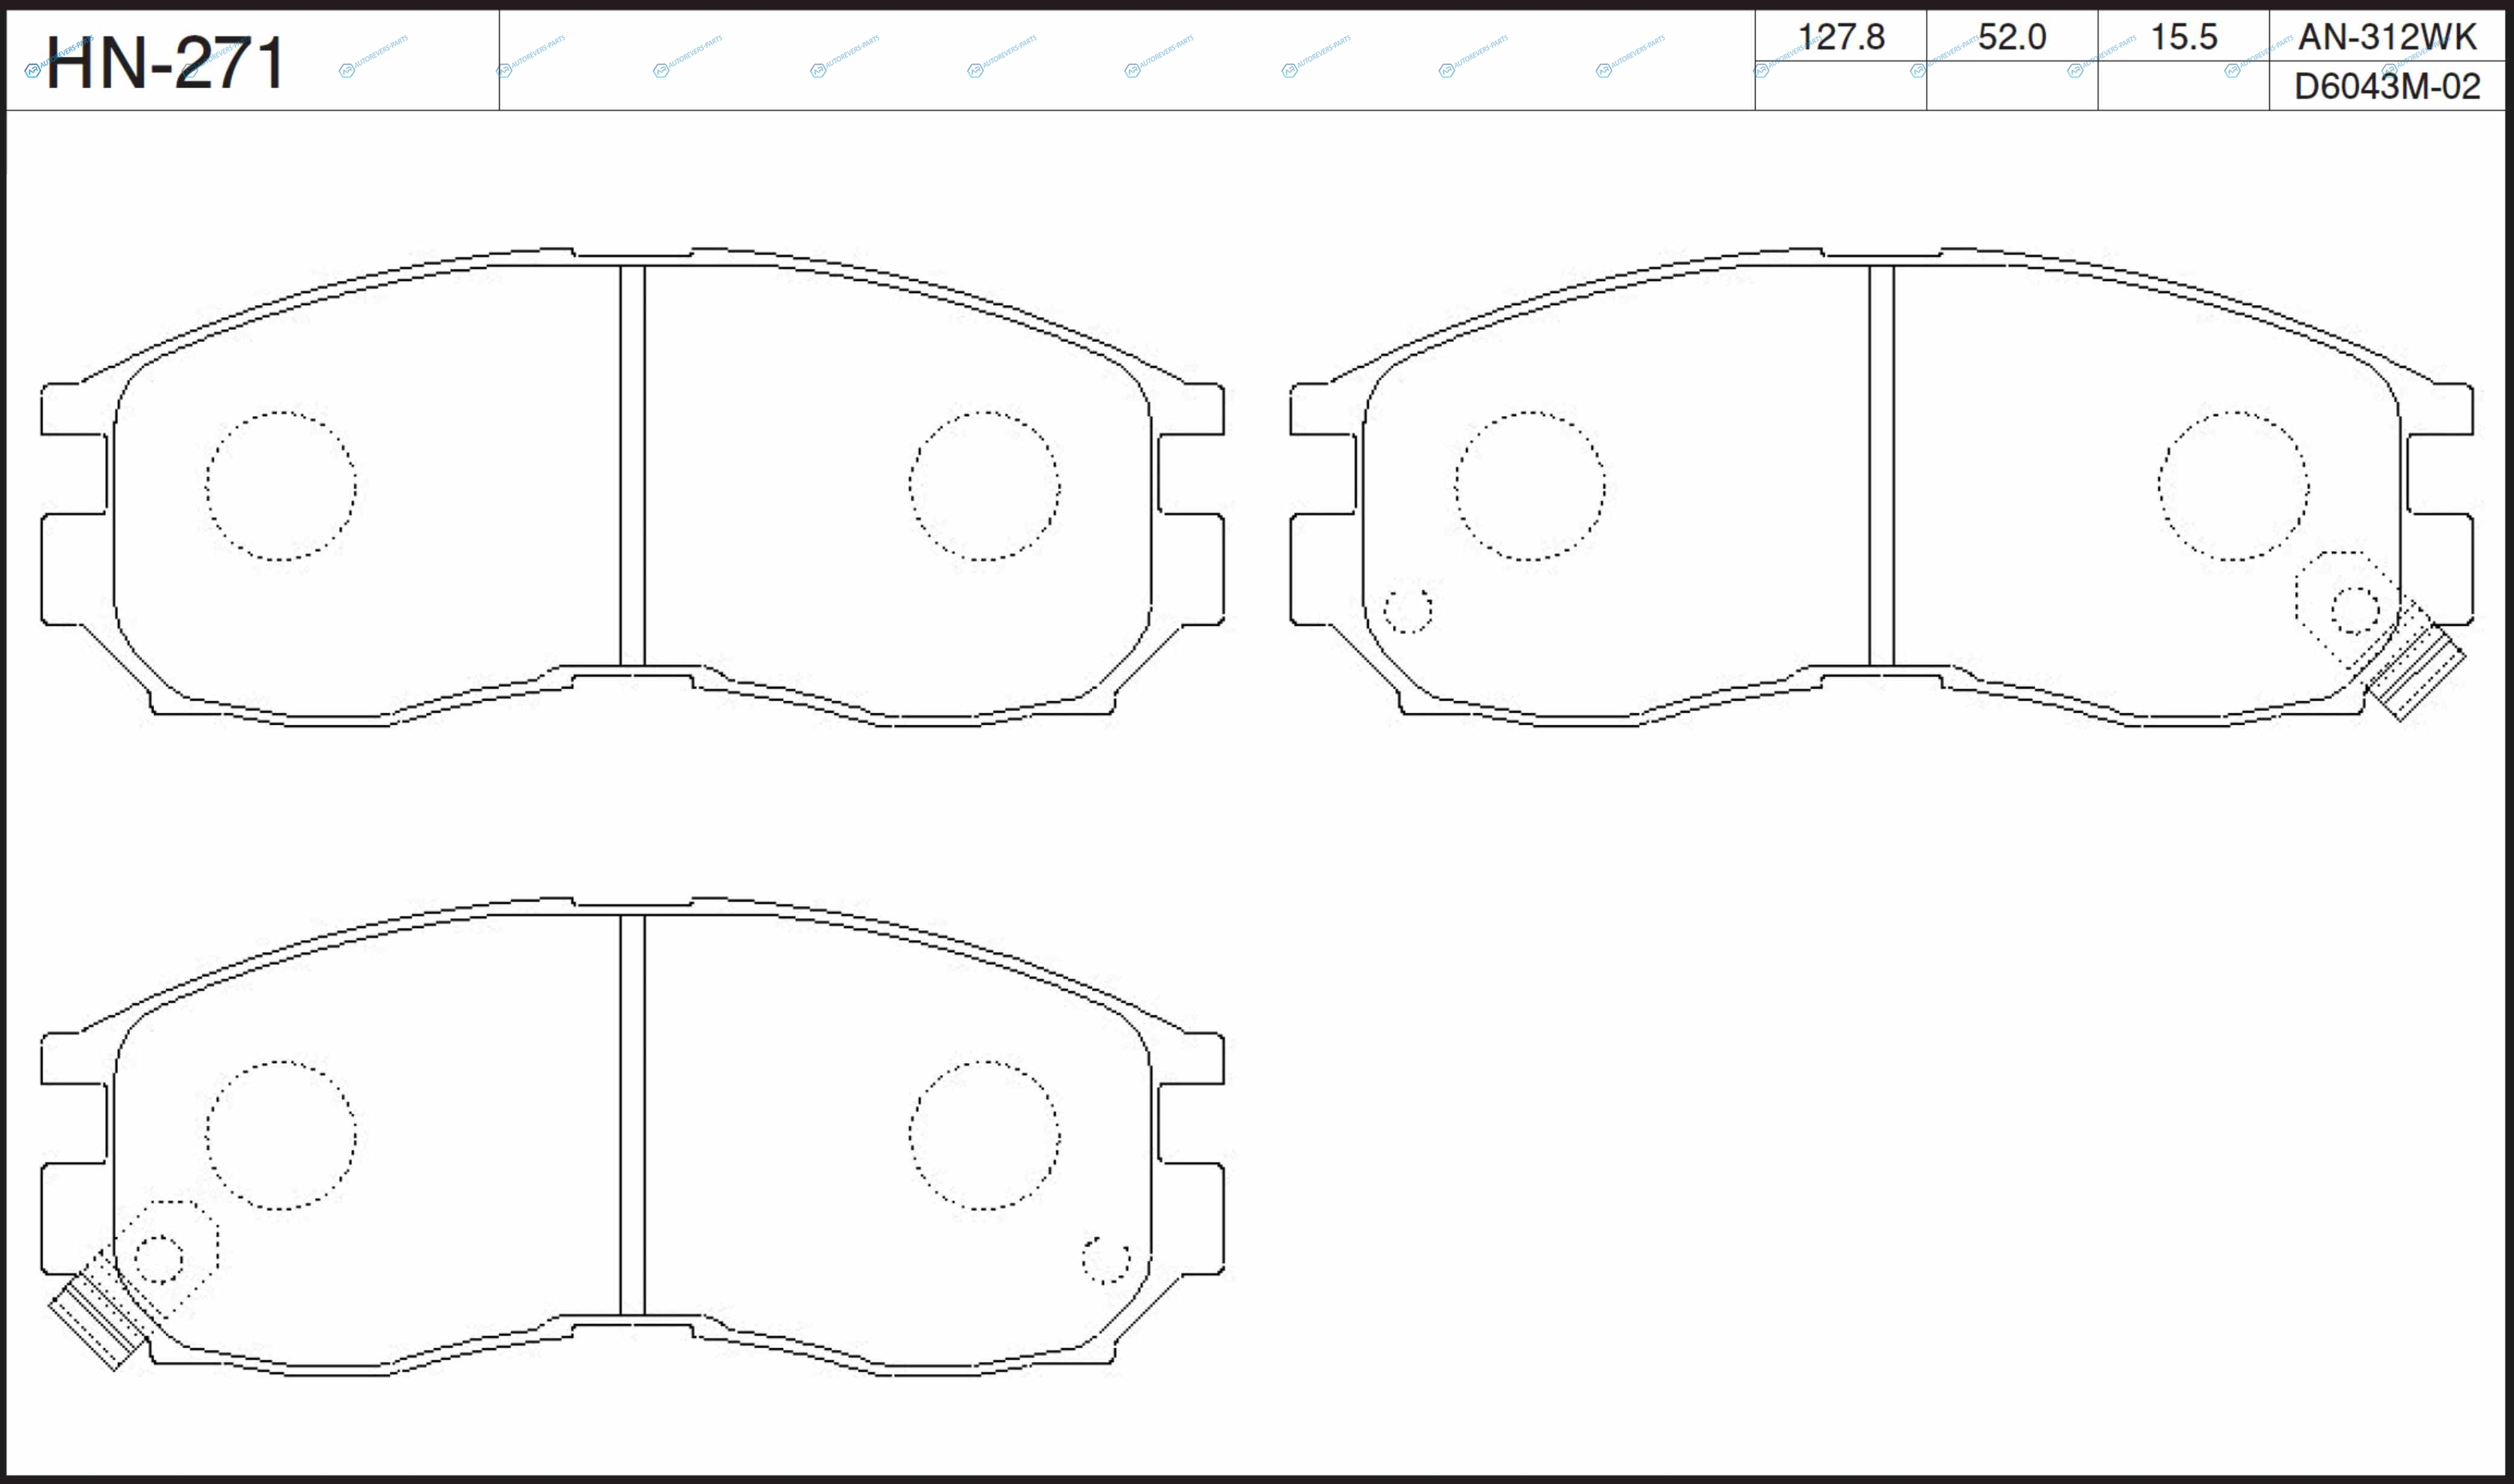
Task: Select the 52.0 dimension cell
Action: (x=2012, y=37)
